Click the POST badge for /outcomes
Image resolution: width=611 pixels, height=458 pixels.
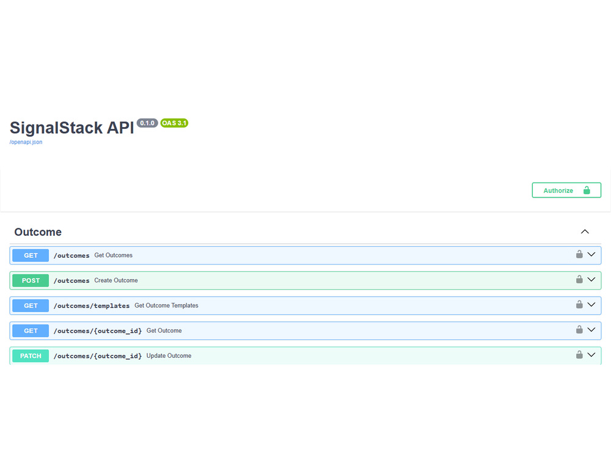click(x=31, y=280)
